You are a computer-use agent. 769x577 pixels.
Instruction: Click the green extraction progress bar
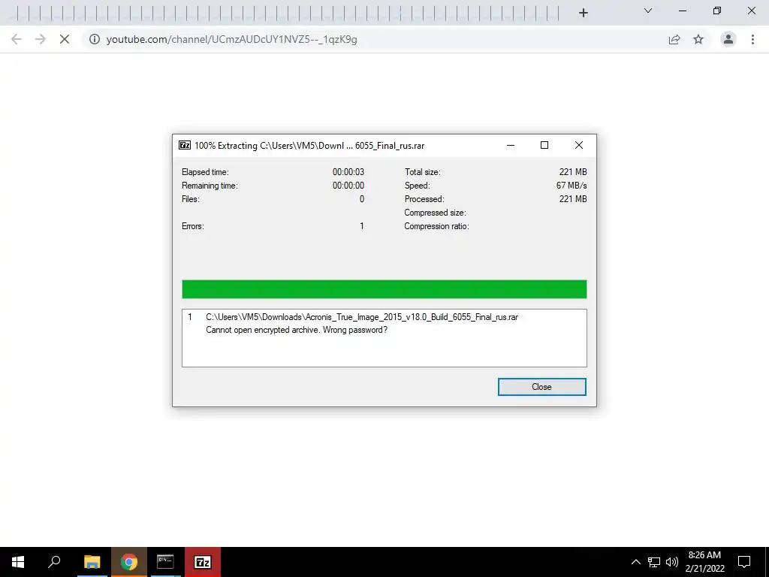click(384, 289)
